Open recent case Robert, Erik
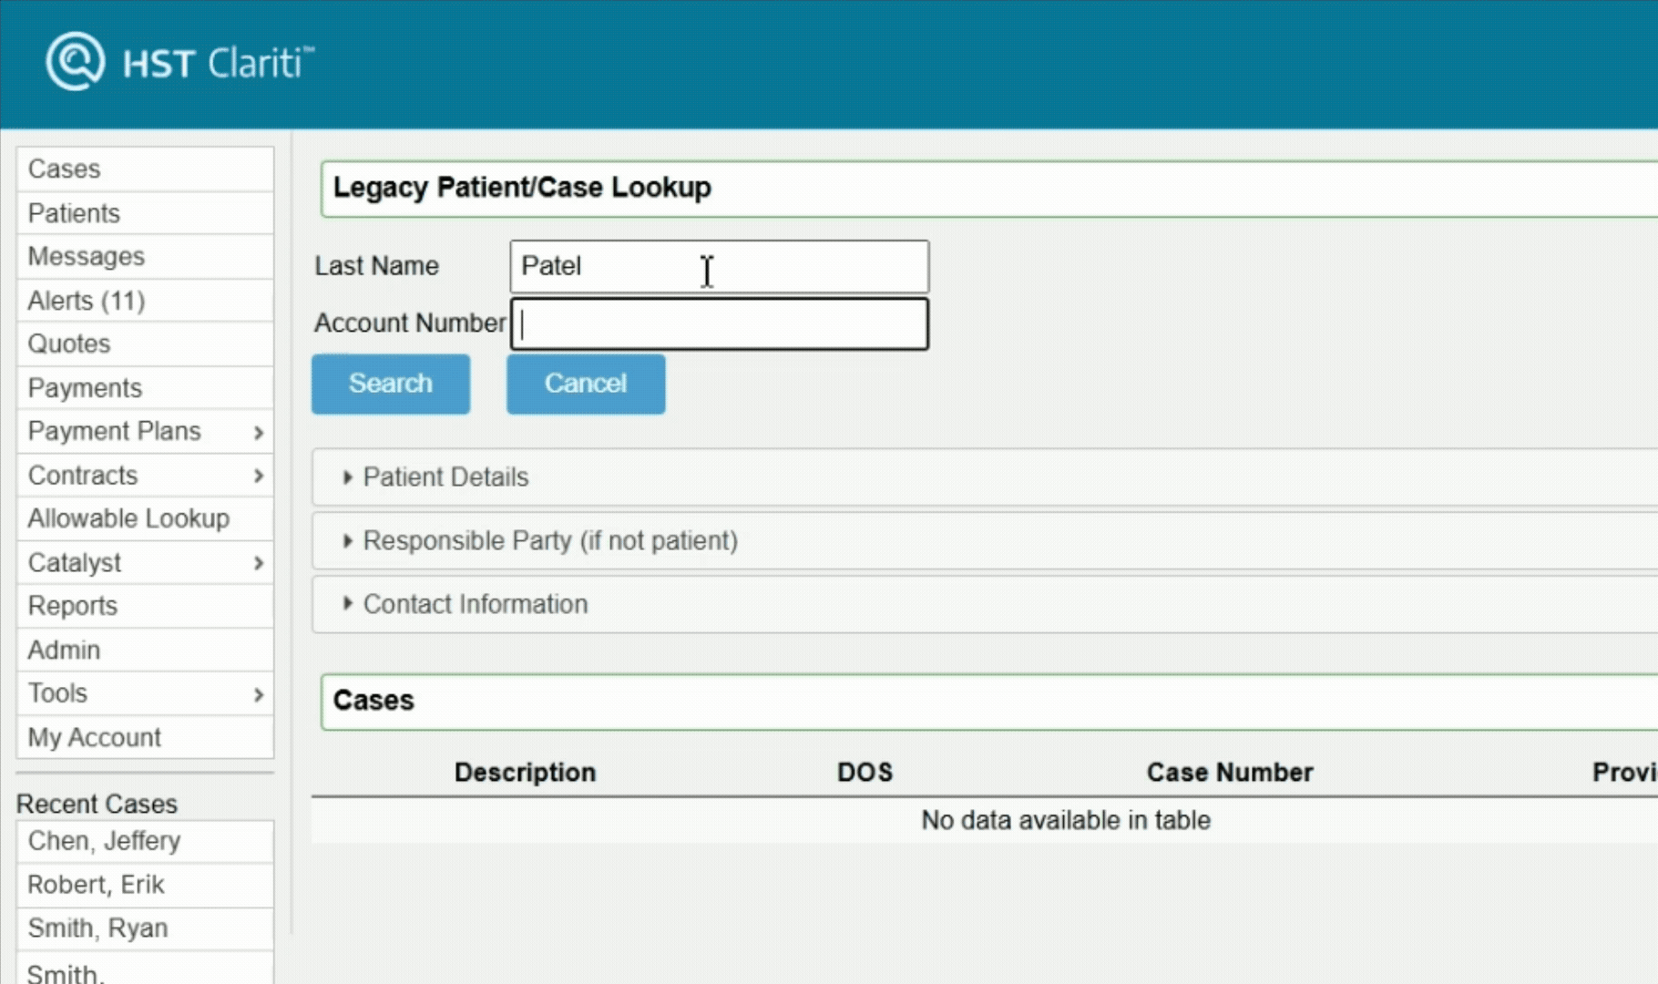1658x984 pixels. point(96,885)
